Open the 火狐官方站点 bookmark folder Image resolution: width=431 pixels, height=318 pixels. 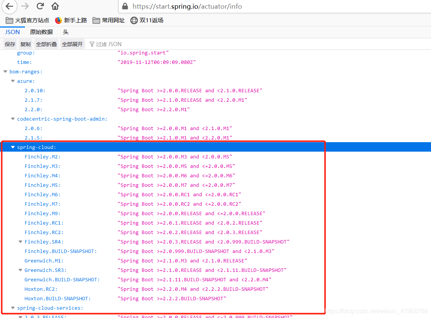[x=27, y=20]
